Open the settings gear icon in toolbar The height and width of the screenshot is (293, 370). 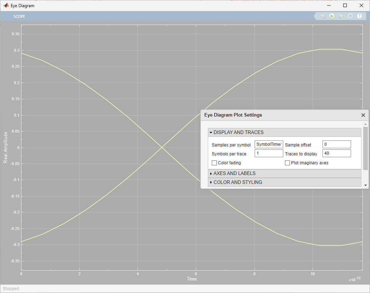point(323,16)
